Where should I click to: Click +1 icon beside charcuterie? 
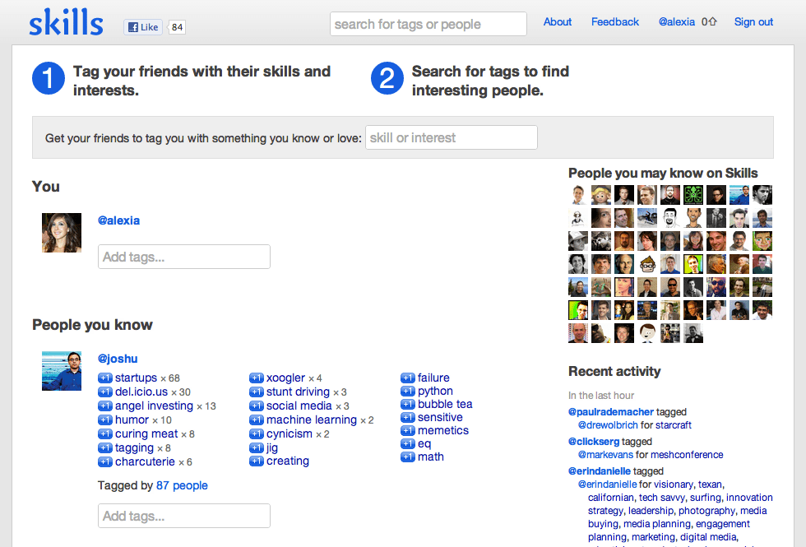coord(104,462)
